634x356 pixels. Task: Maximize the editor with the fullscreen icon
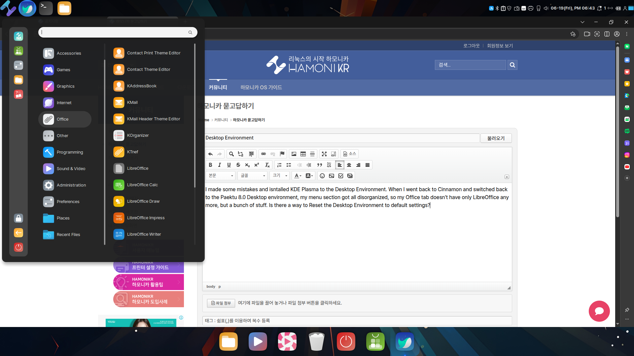pos(324,154)
